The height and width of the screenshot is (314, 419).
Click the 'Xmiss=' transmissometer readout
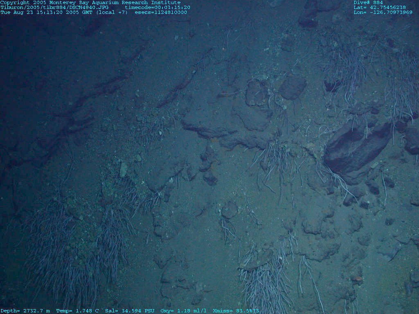pos(236,311)
